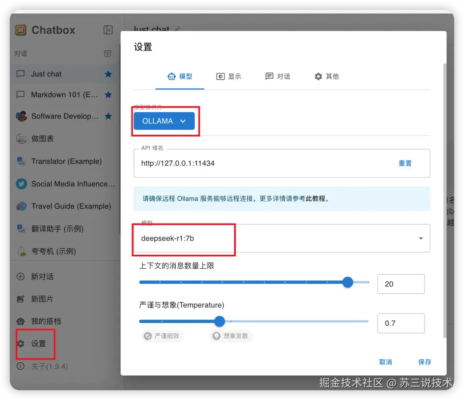This screenshot has height=400, width=464.
Task: Open the 此教程 tutorial link
Action: [x=315, y=199]
